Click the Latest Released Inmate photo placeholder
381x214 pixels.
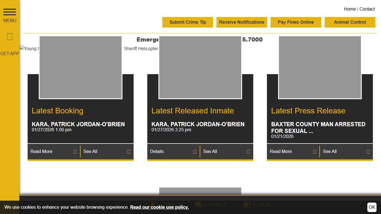click(200, 67)
